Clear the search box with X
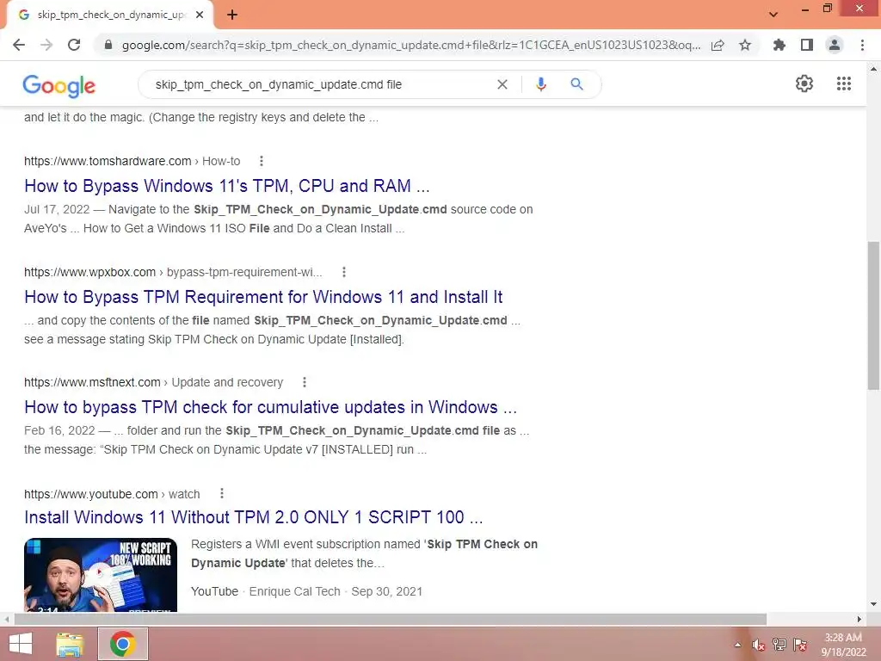 click(x=502, y=84)
